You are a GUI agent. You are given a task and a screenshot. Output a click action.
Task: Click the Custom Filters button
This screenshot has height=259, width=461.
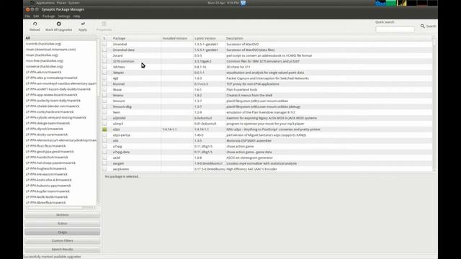tap(63, 240)
